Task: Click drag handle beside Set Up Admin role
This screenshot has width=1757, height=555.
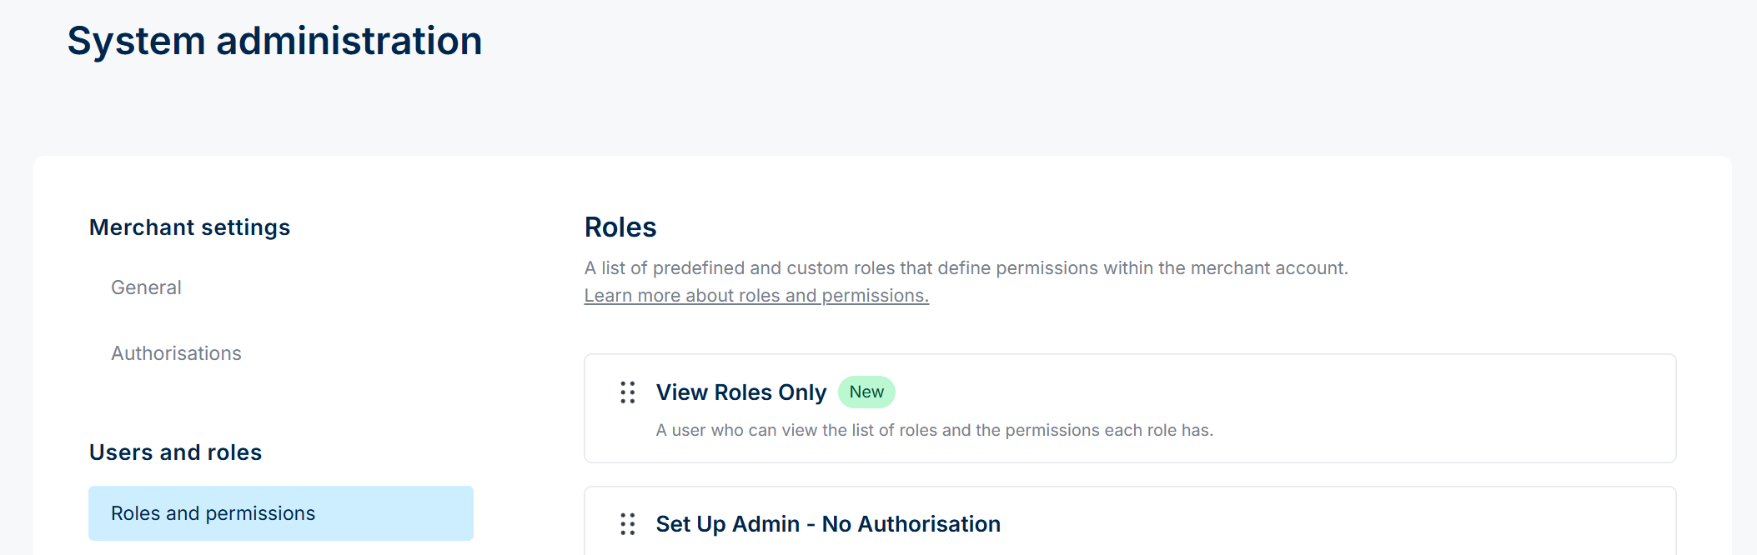Action: (628, 524)
